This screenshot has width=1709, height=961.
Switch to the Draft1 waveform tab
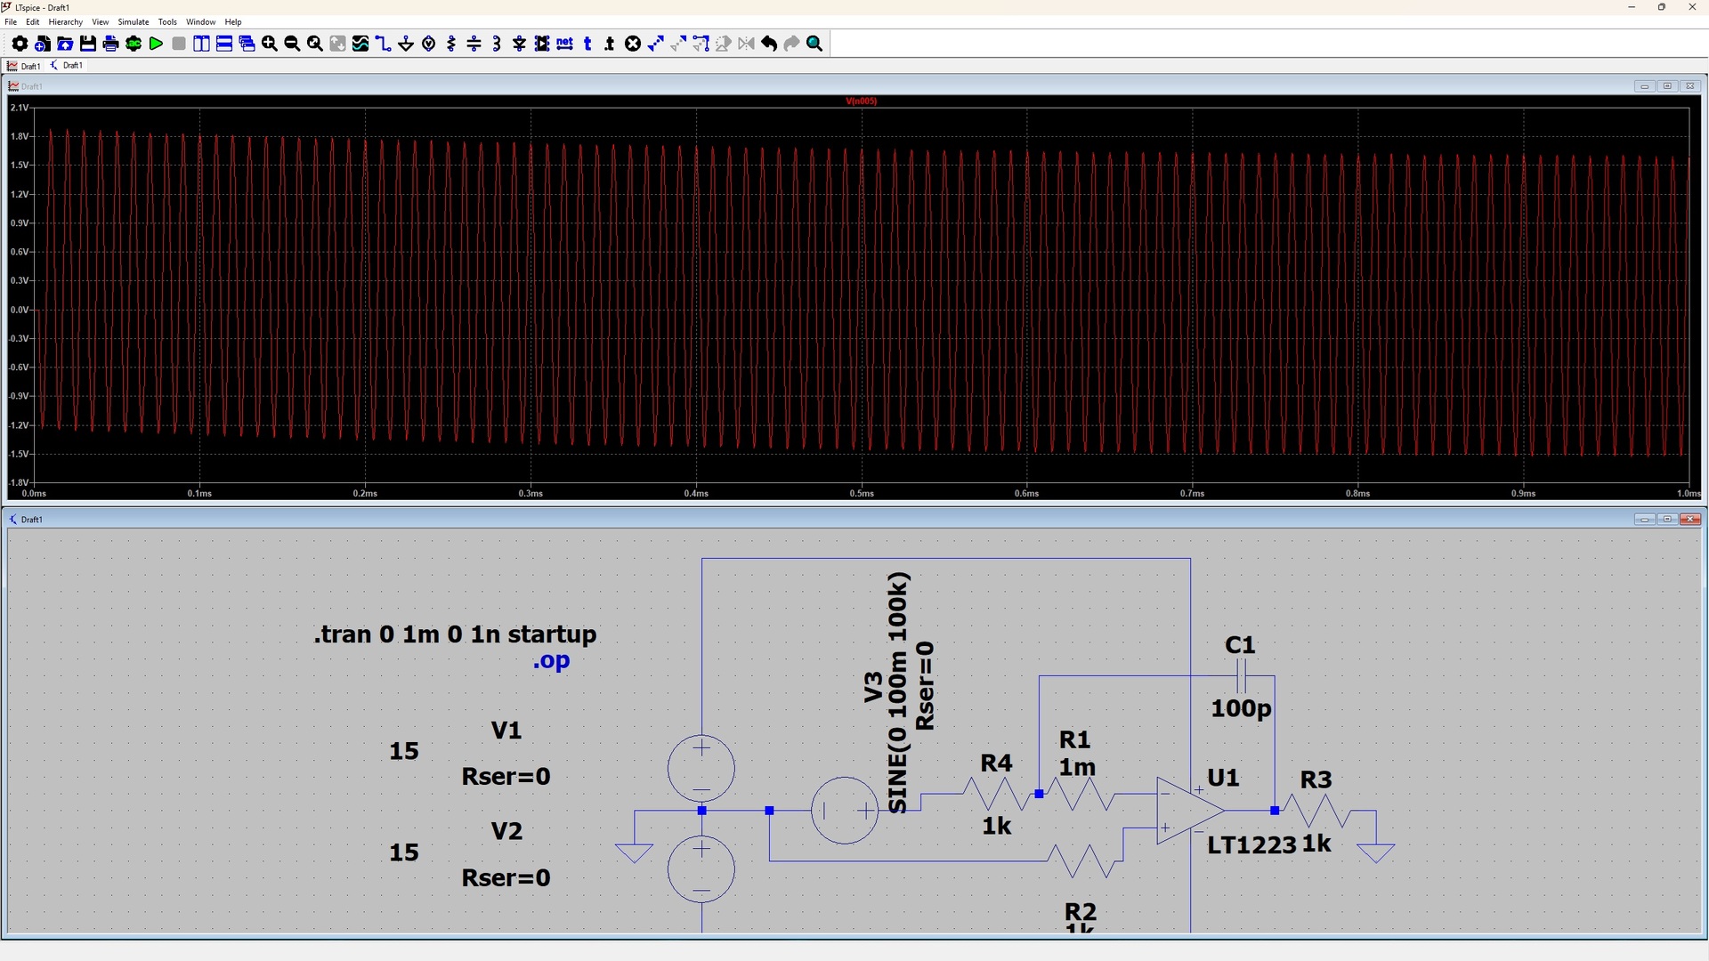point(24,66)
